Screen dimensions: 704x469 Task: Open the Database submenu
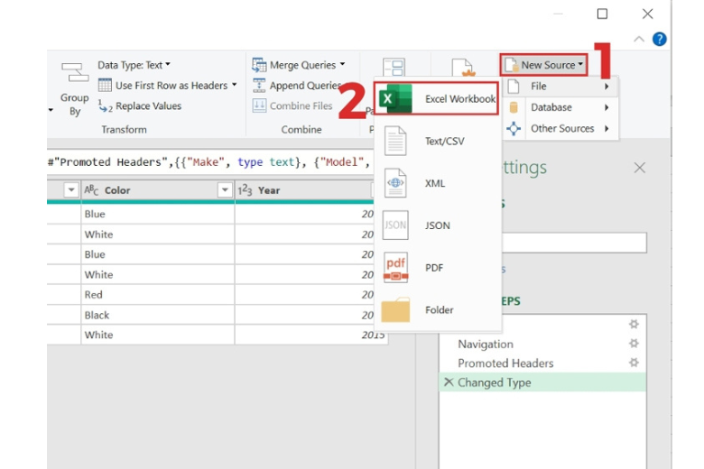pos(559,107)
